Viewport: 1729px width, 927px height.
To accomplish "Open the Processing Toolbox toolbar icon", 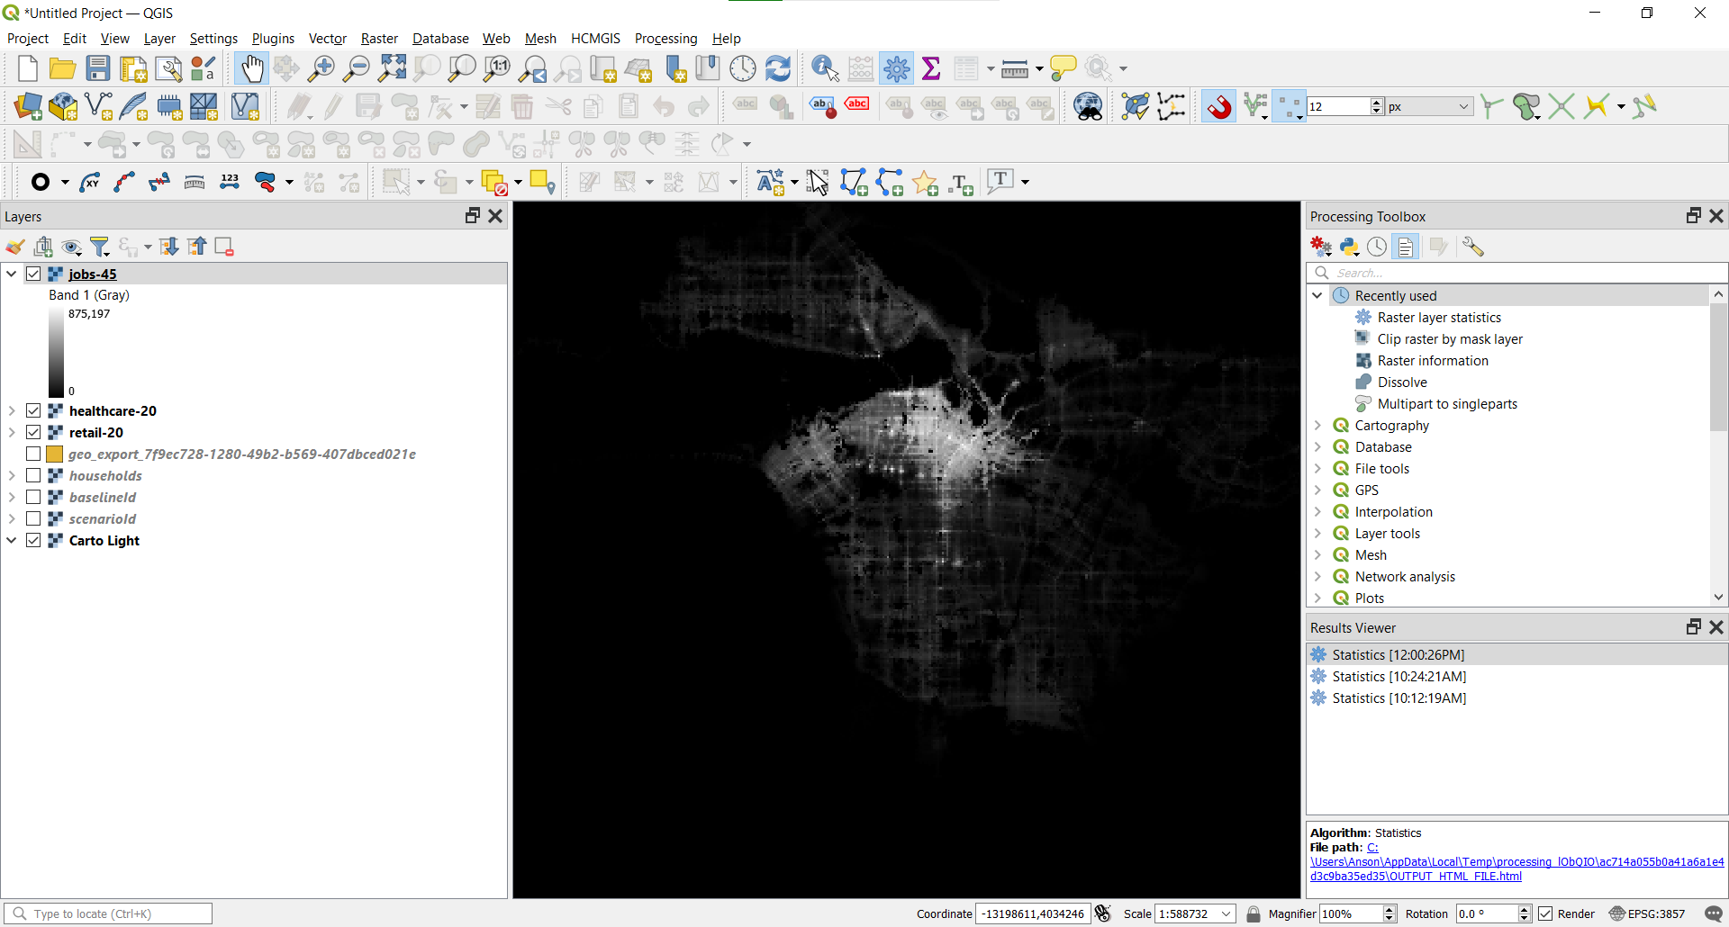I will (898, 68).
